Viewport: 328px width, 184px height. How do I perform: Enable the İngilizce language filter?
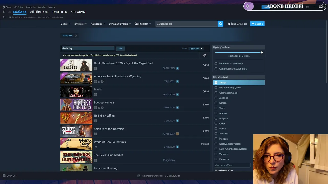(216, 139)
